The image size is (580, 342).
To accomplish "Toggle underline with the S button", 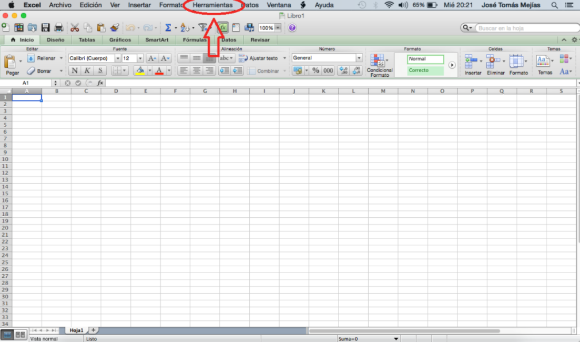I will click(x=100, y=70).
